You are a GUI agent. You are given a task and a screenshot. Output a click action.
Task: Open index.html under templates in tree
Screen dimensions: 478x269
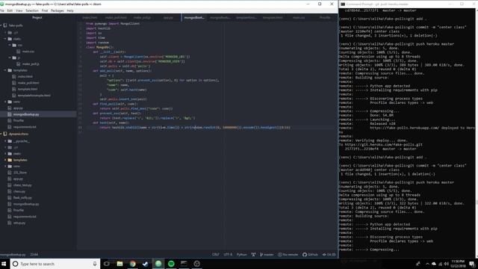(x=25, y=76)
